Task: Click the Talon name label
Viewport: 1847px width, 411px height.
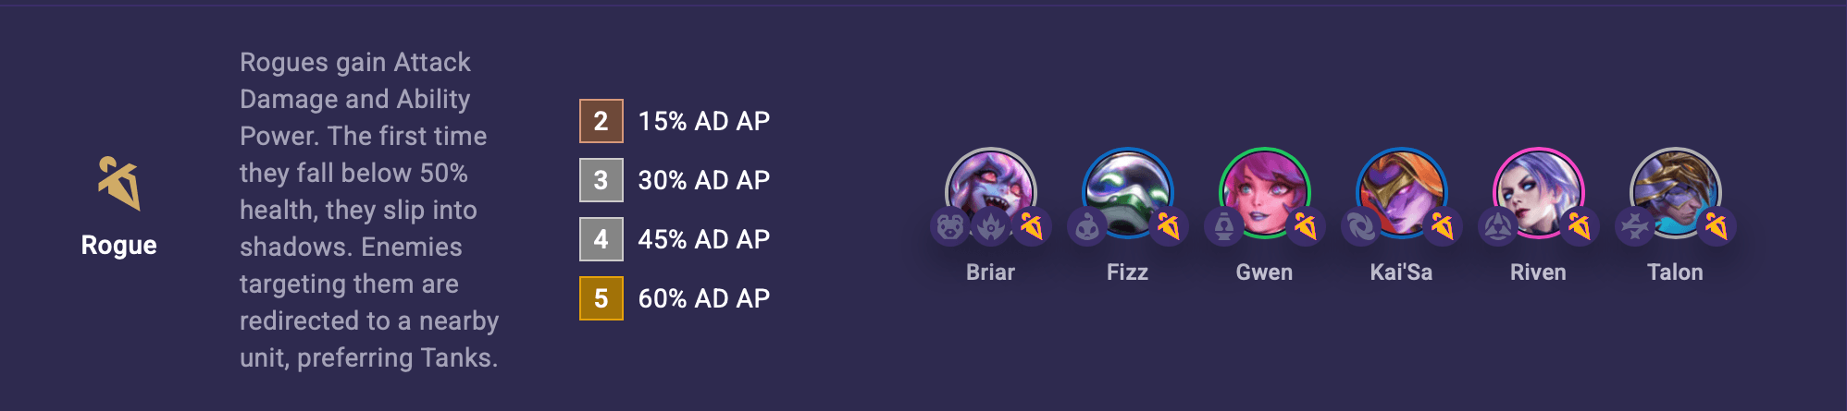Action: point(1675,272)
